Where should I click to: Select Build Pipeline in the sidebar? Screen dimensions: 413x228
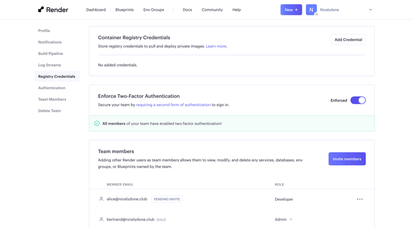[x=51, y=54]
